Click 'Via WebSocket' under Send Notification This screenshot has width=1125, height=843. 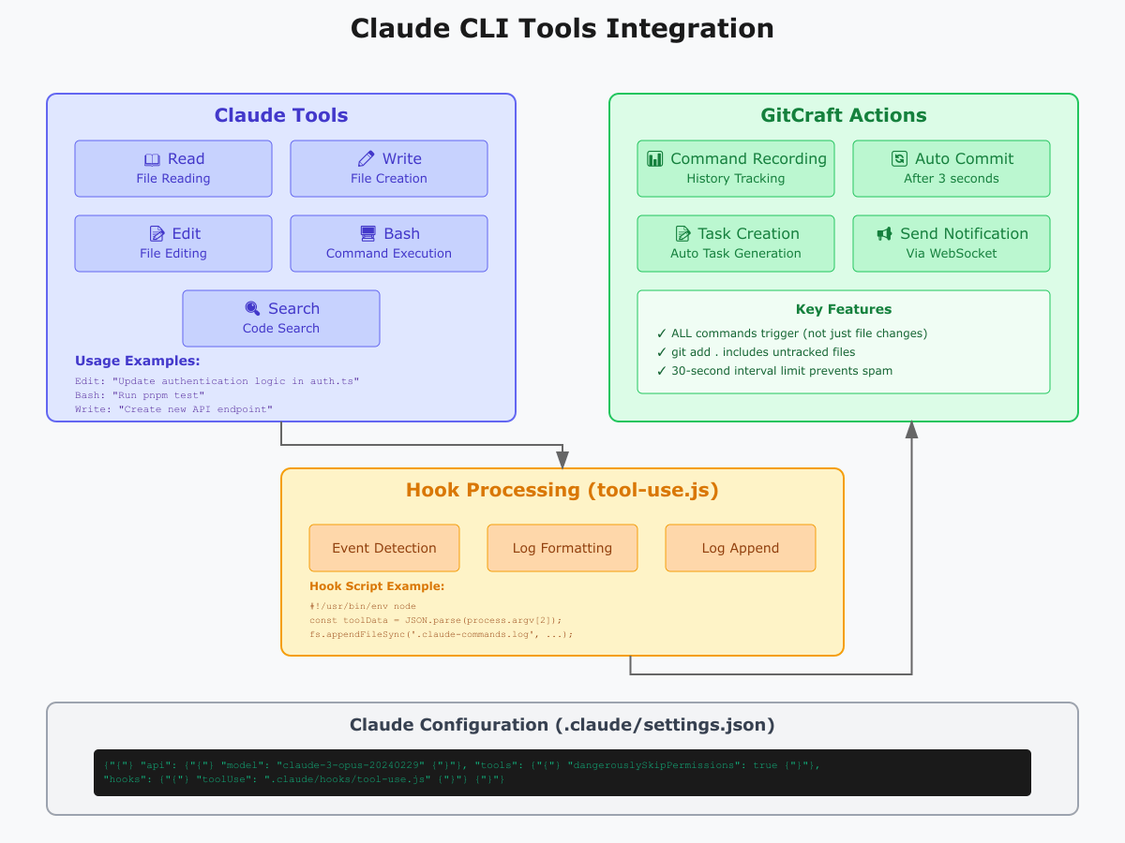coord(952,254)
